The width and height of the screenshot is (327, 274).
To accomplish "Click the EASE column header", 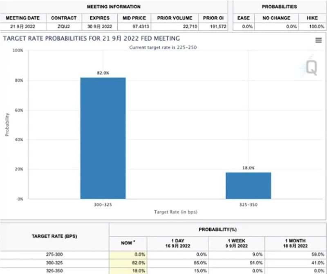I will pos(243,18).
